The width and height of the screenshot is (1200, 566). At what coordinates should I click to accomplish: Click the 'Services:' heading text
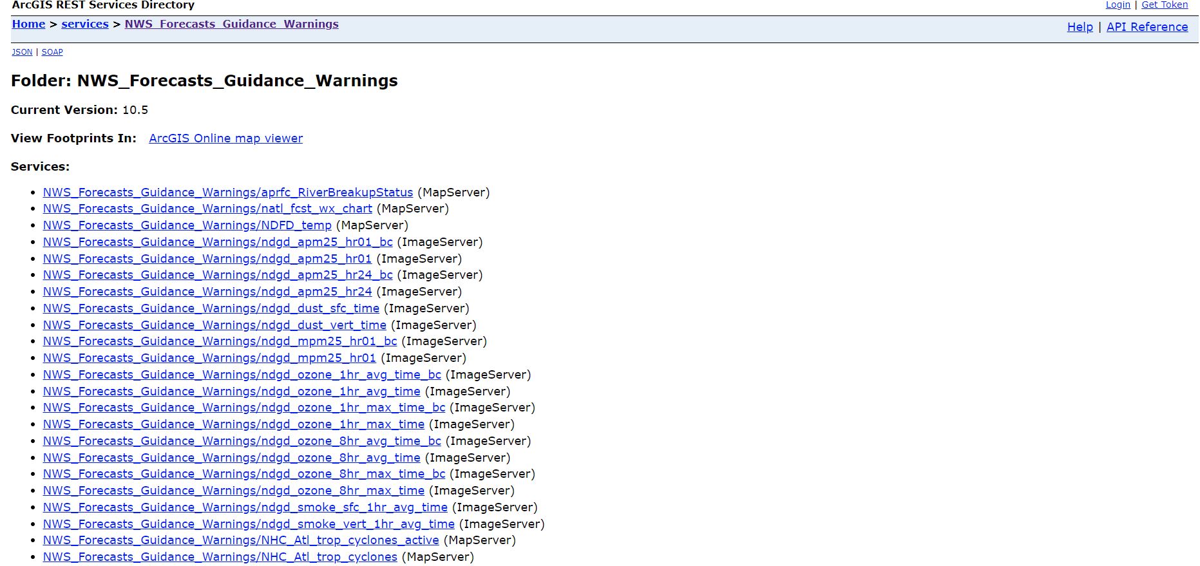[x=40, y=167]
